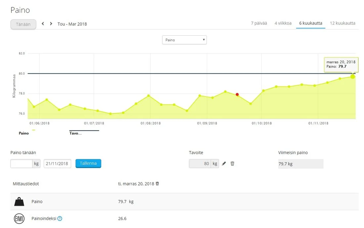This screenshot has height=228, width=364.
Task: Switch to the 4 viikkoa tab
Action: (x=283, y=23)
